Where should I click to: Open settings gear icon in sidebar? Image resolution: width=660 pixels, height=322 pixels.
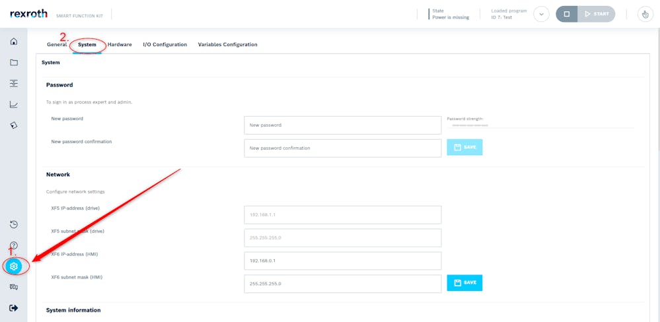14,266
